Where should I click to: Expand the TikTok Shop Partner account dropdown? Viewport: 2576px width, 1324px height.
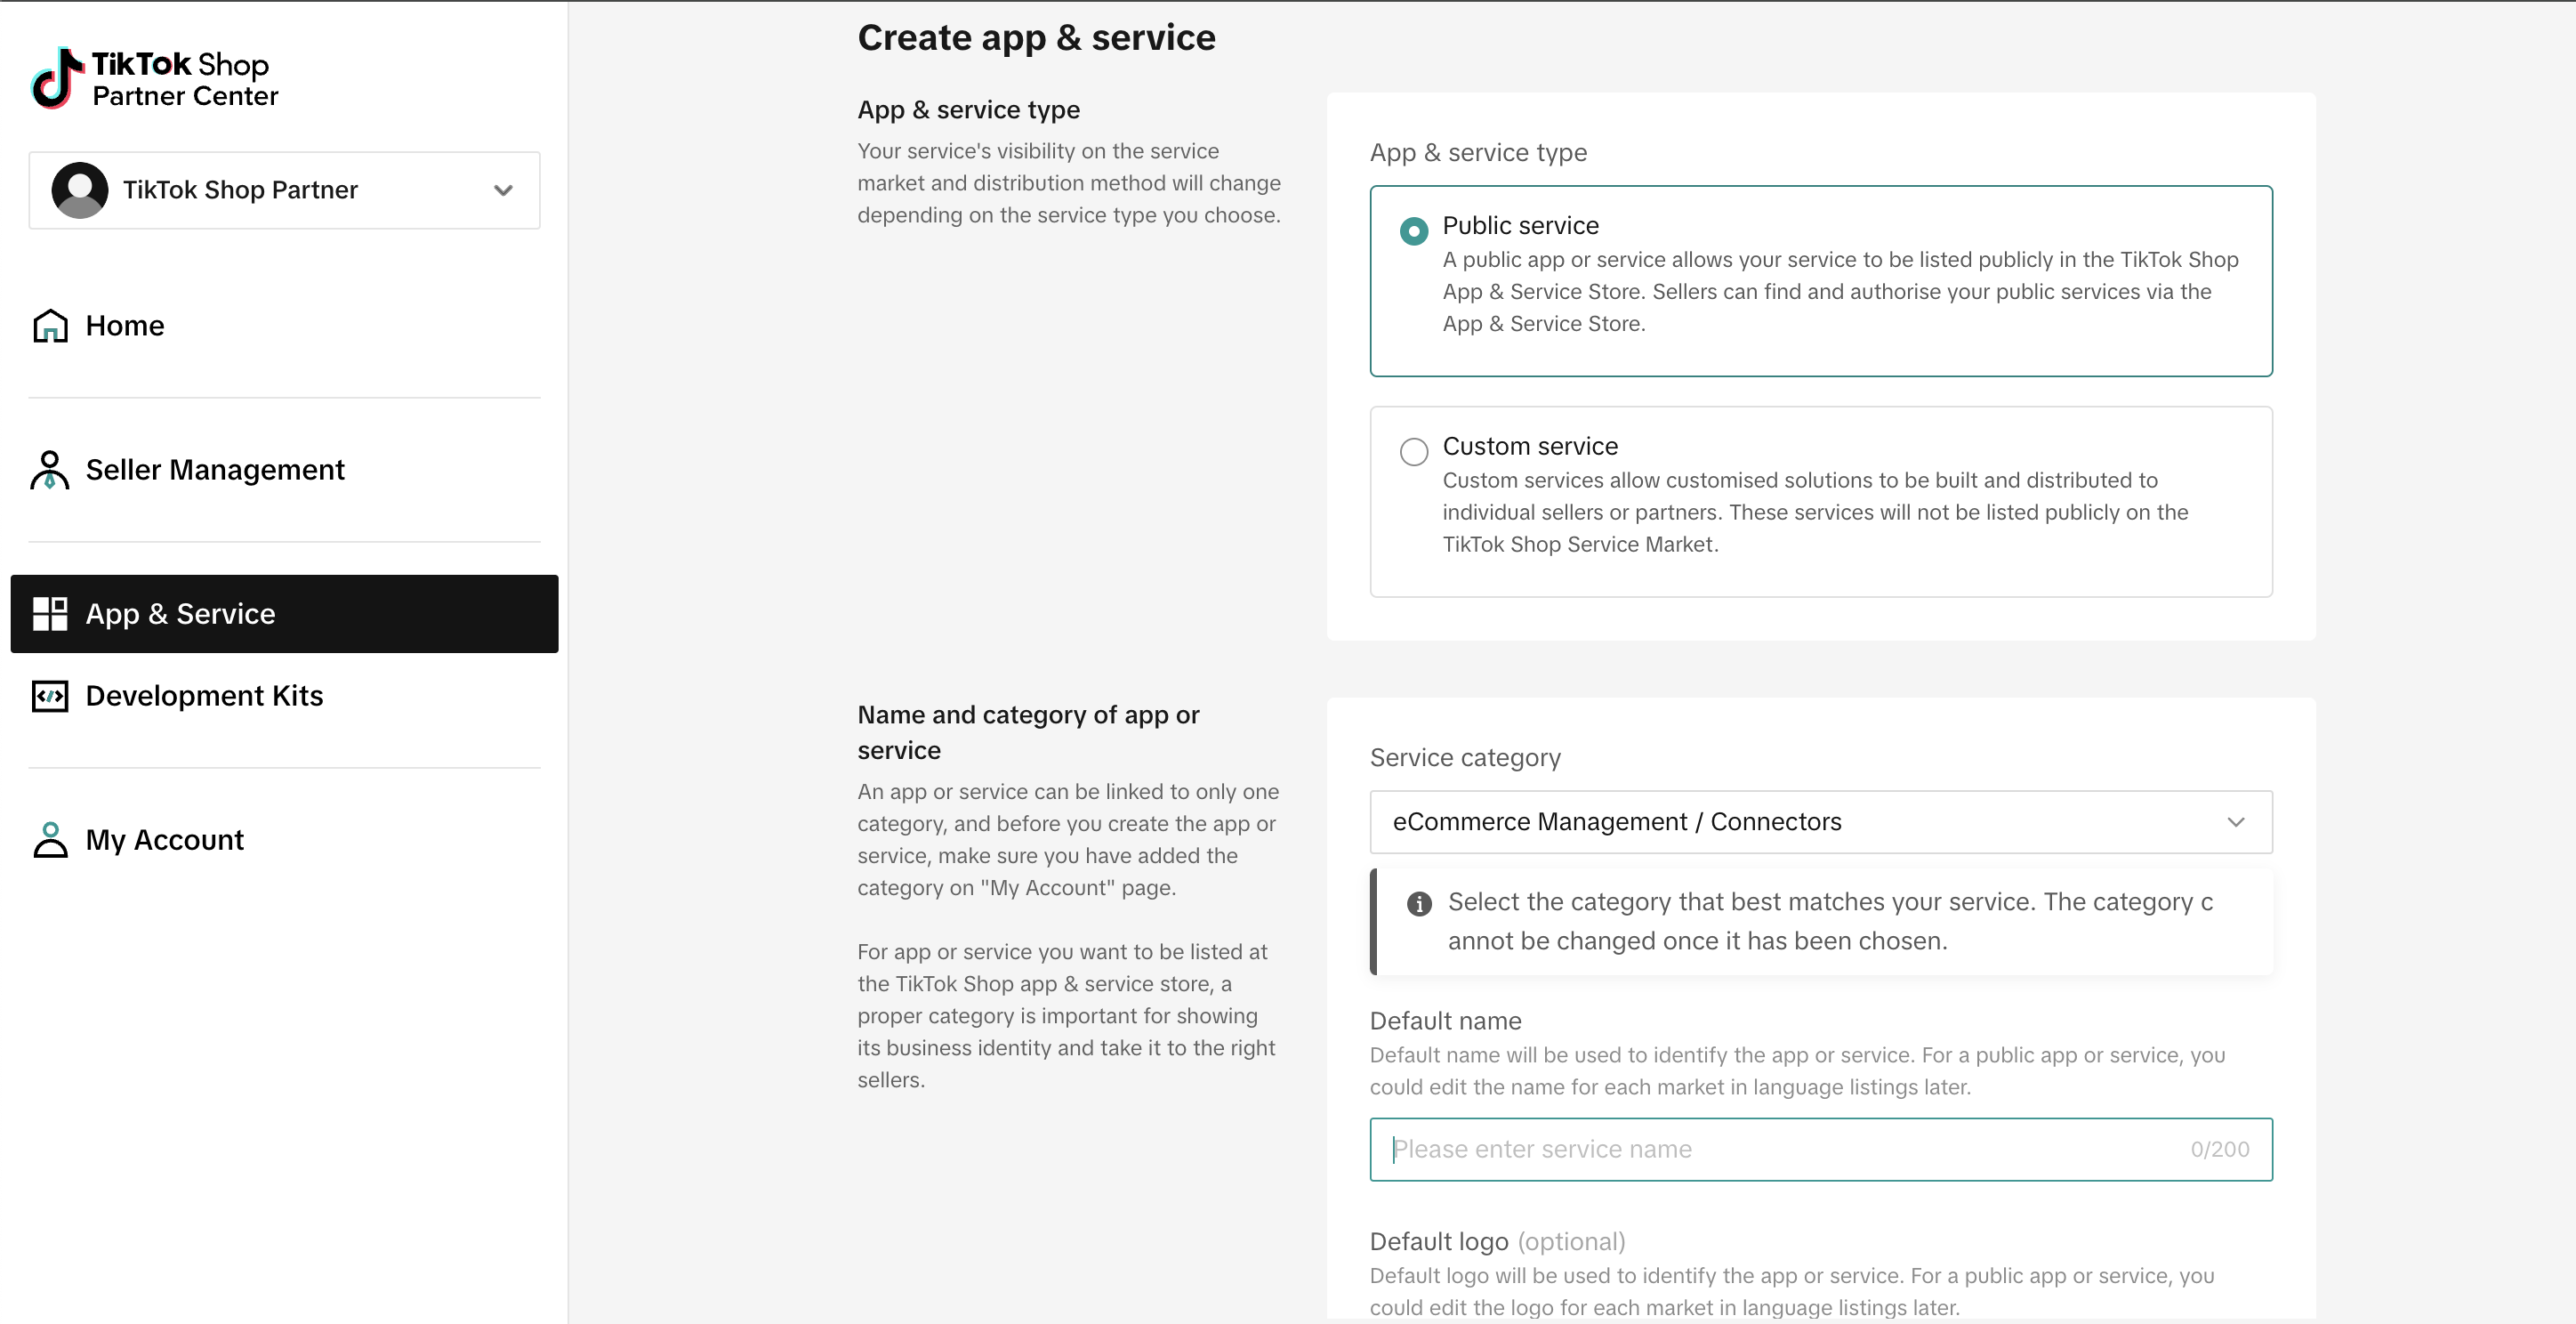coord(284,190)
